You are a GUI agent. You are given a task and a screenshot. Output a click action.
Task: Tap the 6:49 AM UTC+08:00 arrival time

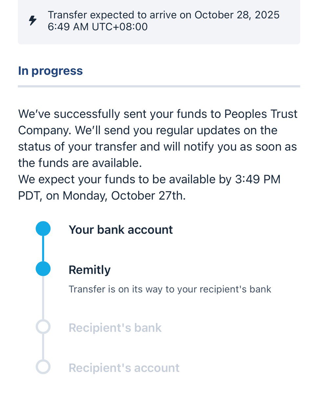tap(97, 27)
